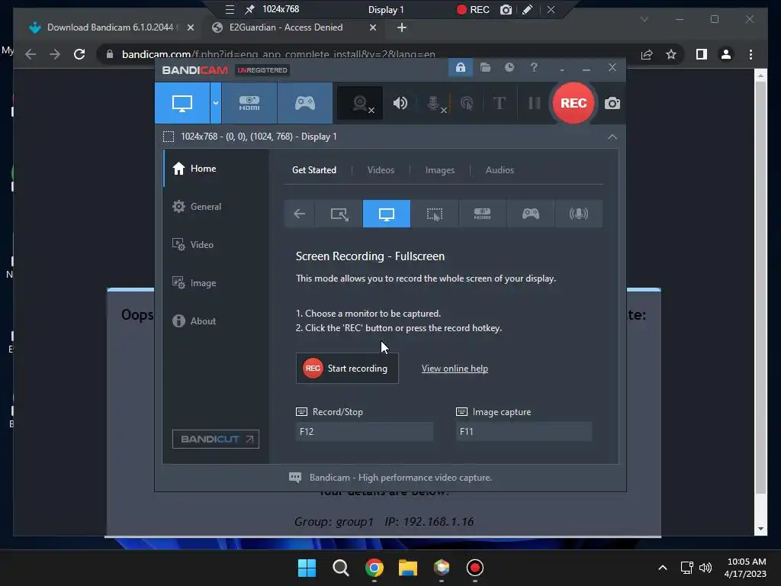The image size is (781, 586).
Task: Switch to the Images tab
Action: click(440, 170)
